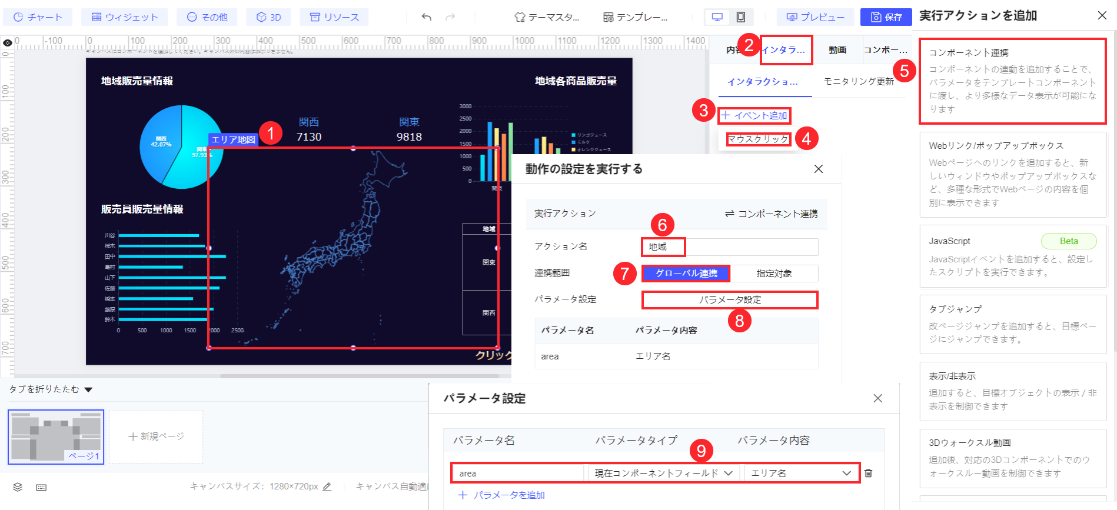Switch to desktop view icon

pos(717,17)
